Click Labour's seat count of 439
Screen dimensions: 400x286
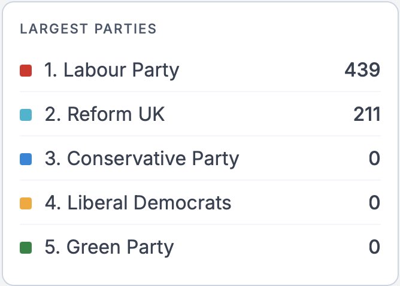click(x=362, y=71)
